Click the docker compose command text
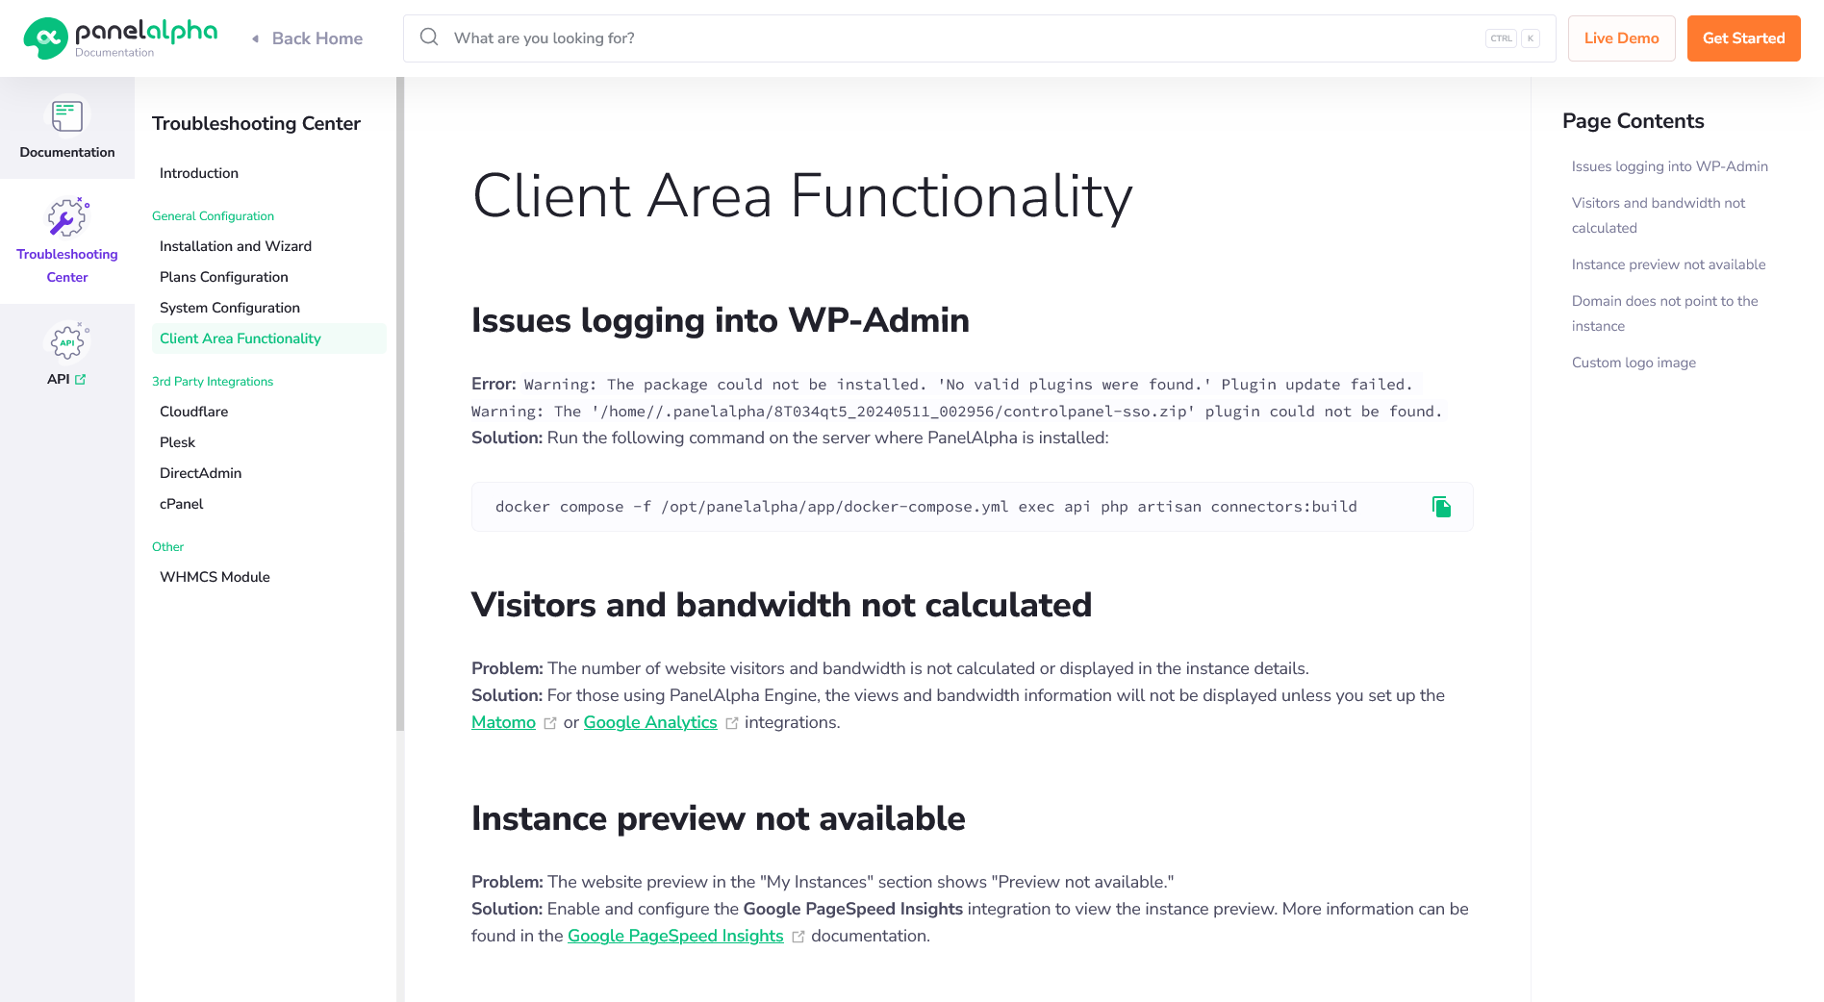Viewport: 1824px width, 1002px height. pyautogui.click(x=926, y=507)
